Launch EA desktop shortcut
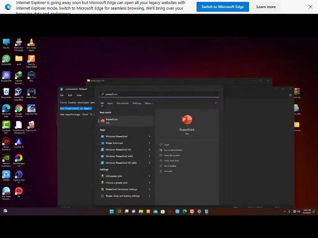Screen dimensions: 318x238 (19, 192)
